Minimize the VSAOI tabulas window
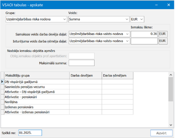 (156, 5)
